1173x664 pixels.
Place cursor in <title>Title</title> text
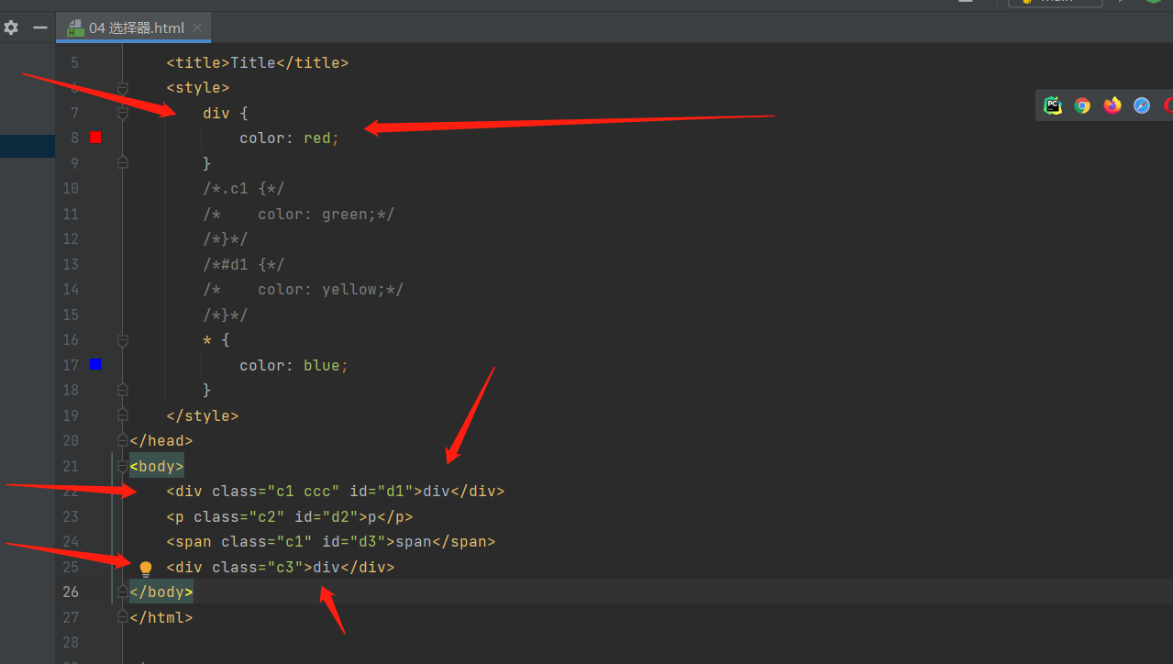[258, 62]
